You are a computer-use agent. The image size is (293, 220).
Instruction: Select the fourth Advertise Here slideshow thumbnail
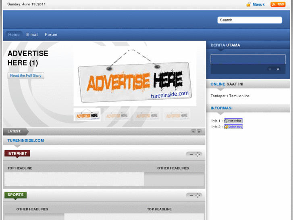(177, 115)
